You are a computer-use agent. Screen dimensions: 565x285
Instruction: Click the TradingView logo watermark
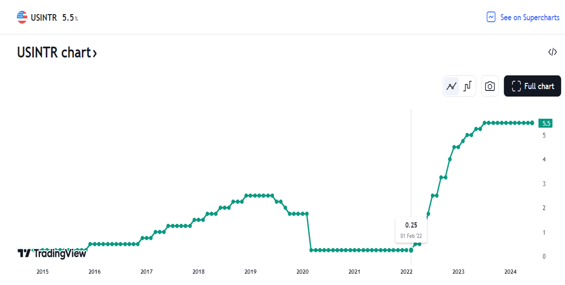(52, 253)
